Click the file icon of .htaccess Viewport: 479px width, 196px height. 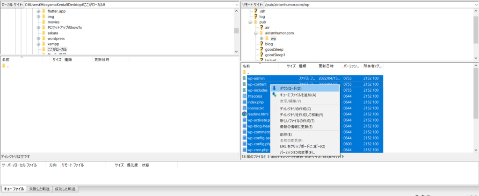click(244, 96)
